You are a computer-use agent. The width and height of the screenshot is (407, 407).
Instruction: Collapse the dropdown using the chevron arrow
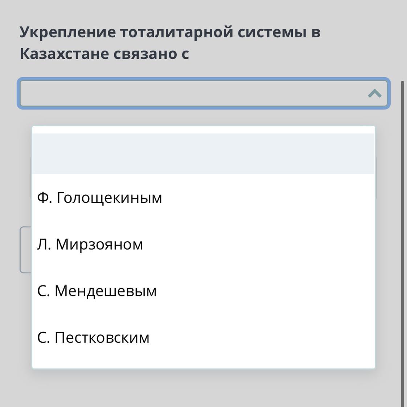pos(374,94)
